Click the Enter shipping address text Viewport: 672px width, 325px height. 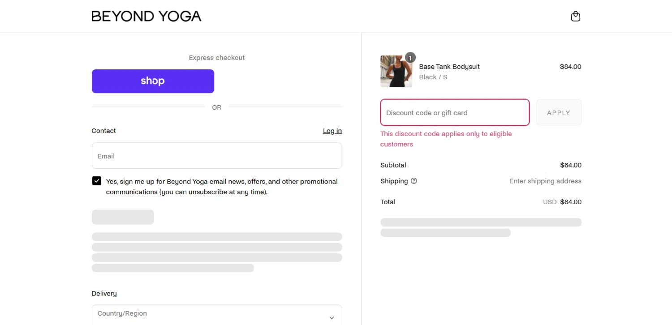545,181
